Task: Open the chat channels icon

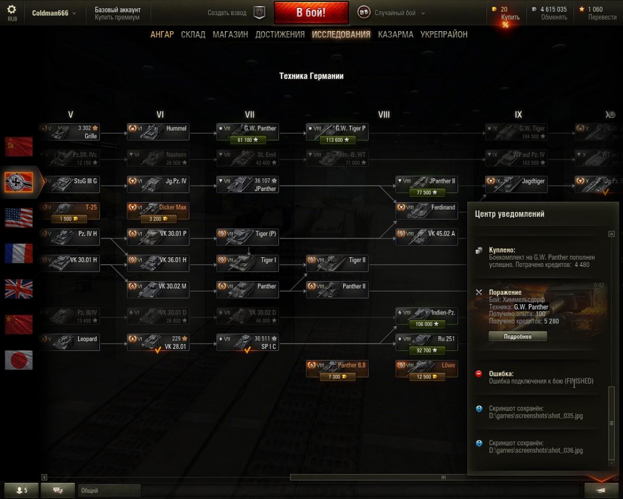Action: click(57, 490)
